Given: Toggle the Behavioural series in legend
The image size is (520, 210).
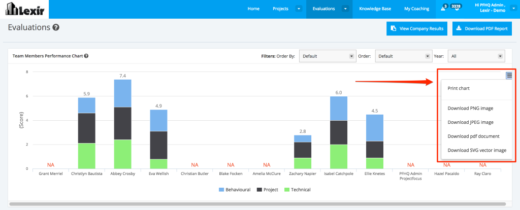Looking at the screenshot, I should tap(235, 190).
